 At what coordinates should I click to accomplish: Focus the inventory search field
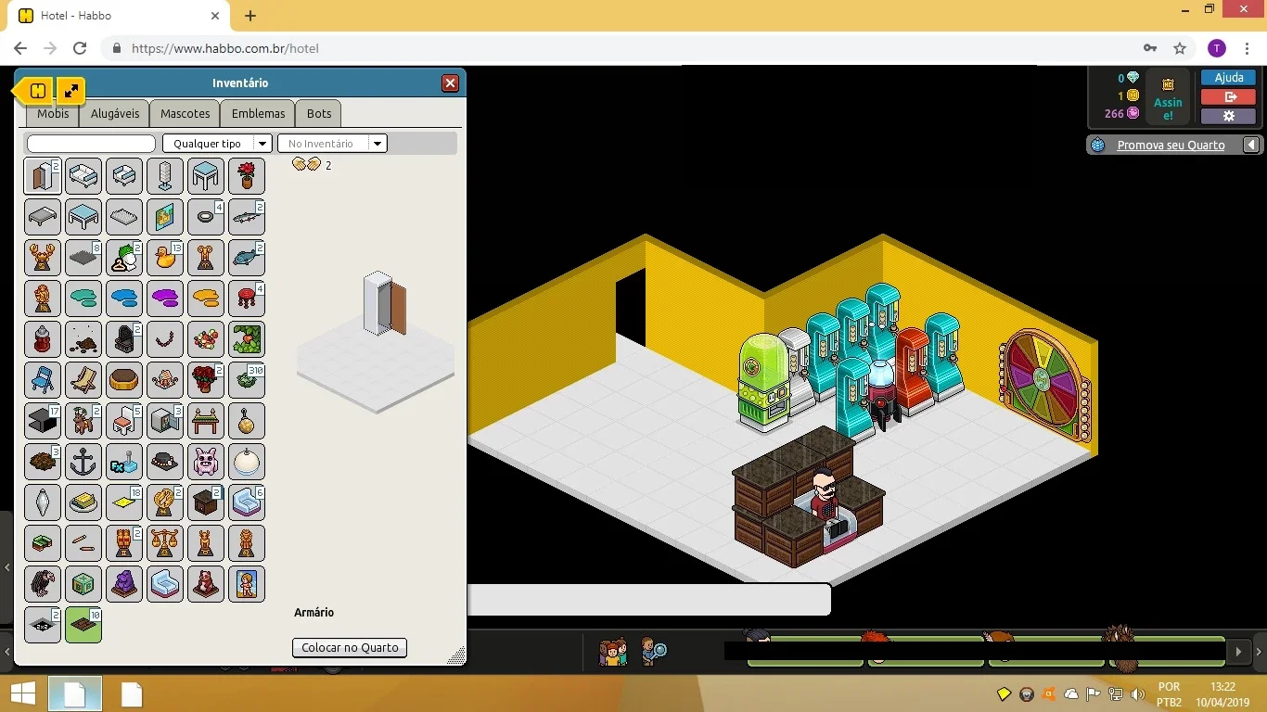tap(91, 144)
